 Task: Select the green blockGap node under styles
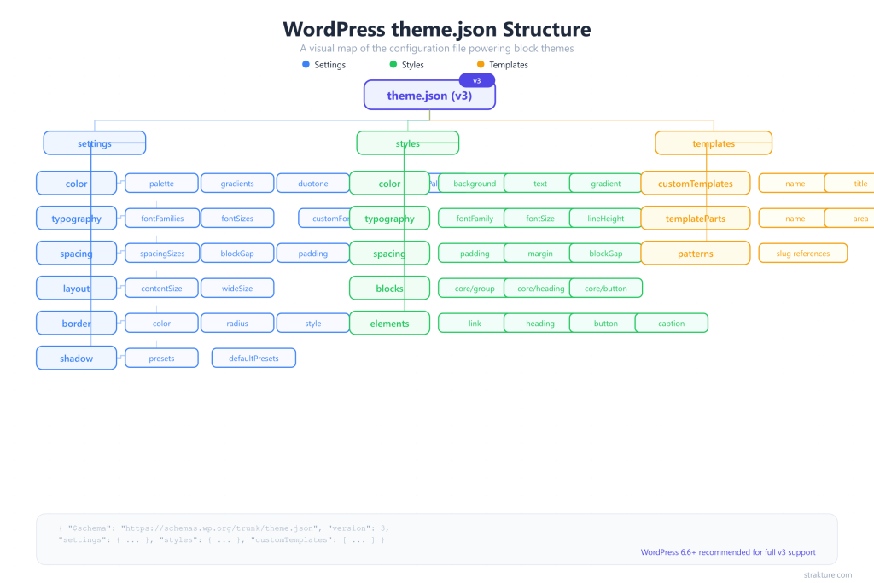pyautogui.click(x=606, y=254)
